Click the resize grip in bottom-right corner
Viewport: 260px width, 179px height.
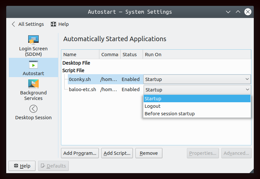(251, 170)
